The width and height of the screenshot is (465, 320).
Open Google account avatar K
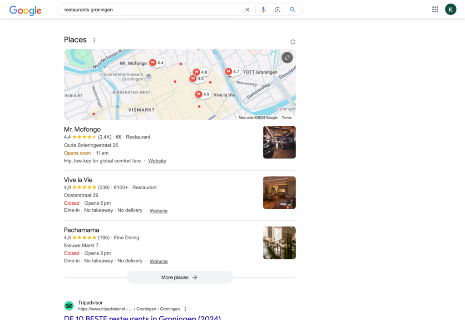pyautogui.click(x=450, y=10)
